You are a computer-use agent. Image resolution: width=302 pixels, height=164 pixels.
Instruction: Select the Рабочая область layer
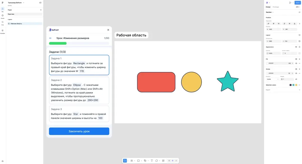[x=24, y=24]
